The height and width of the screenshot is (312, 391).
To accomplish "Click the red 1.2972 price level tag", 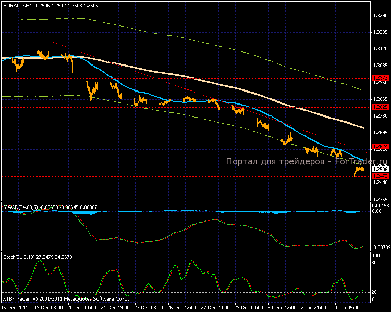I will (x=379, y=78).
